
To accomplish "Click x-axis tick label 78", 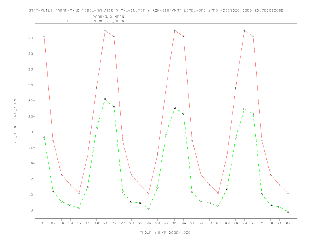I will 271,223.
